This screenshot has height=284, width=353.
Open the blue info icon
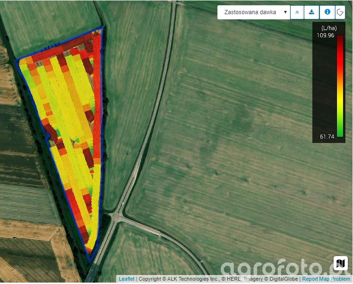(x=327, y=12)
